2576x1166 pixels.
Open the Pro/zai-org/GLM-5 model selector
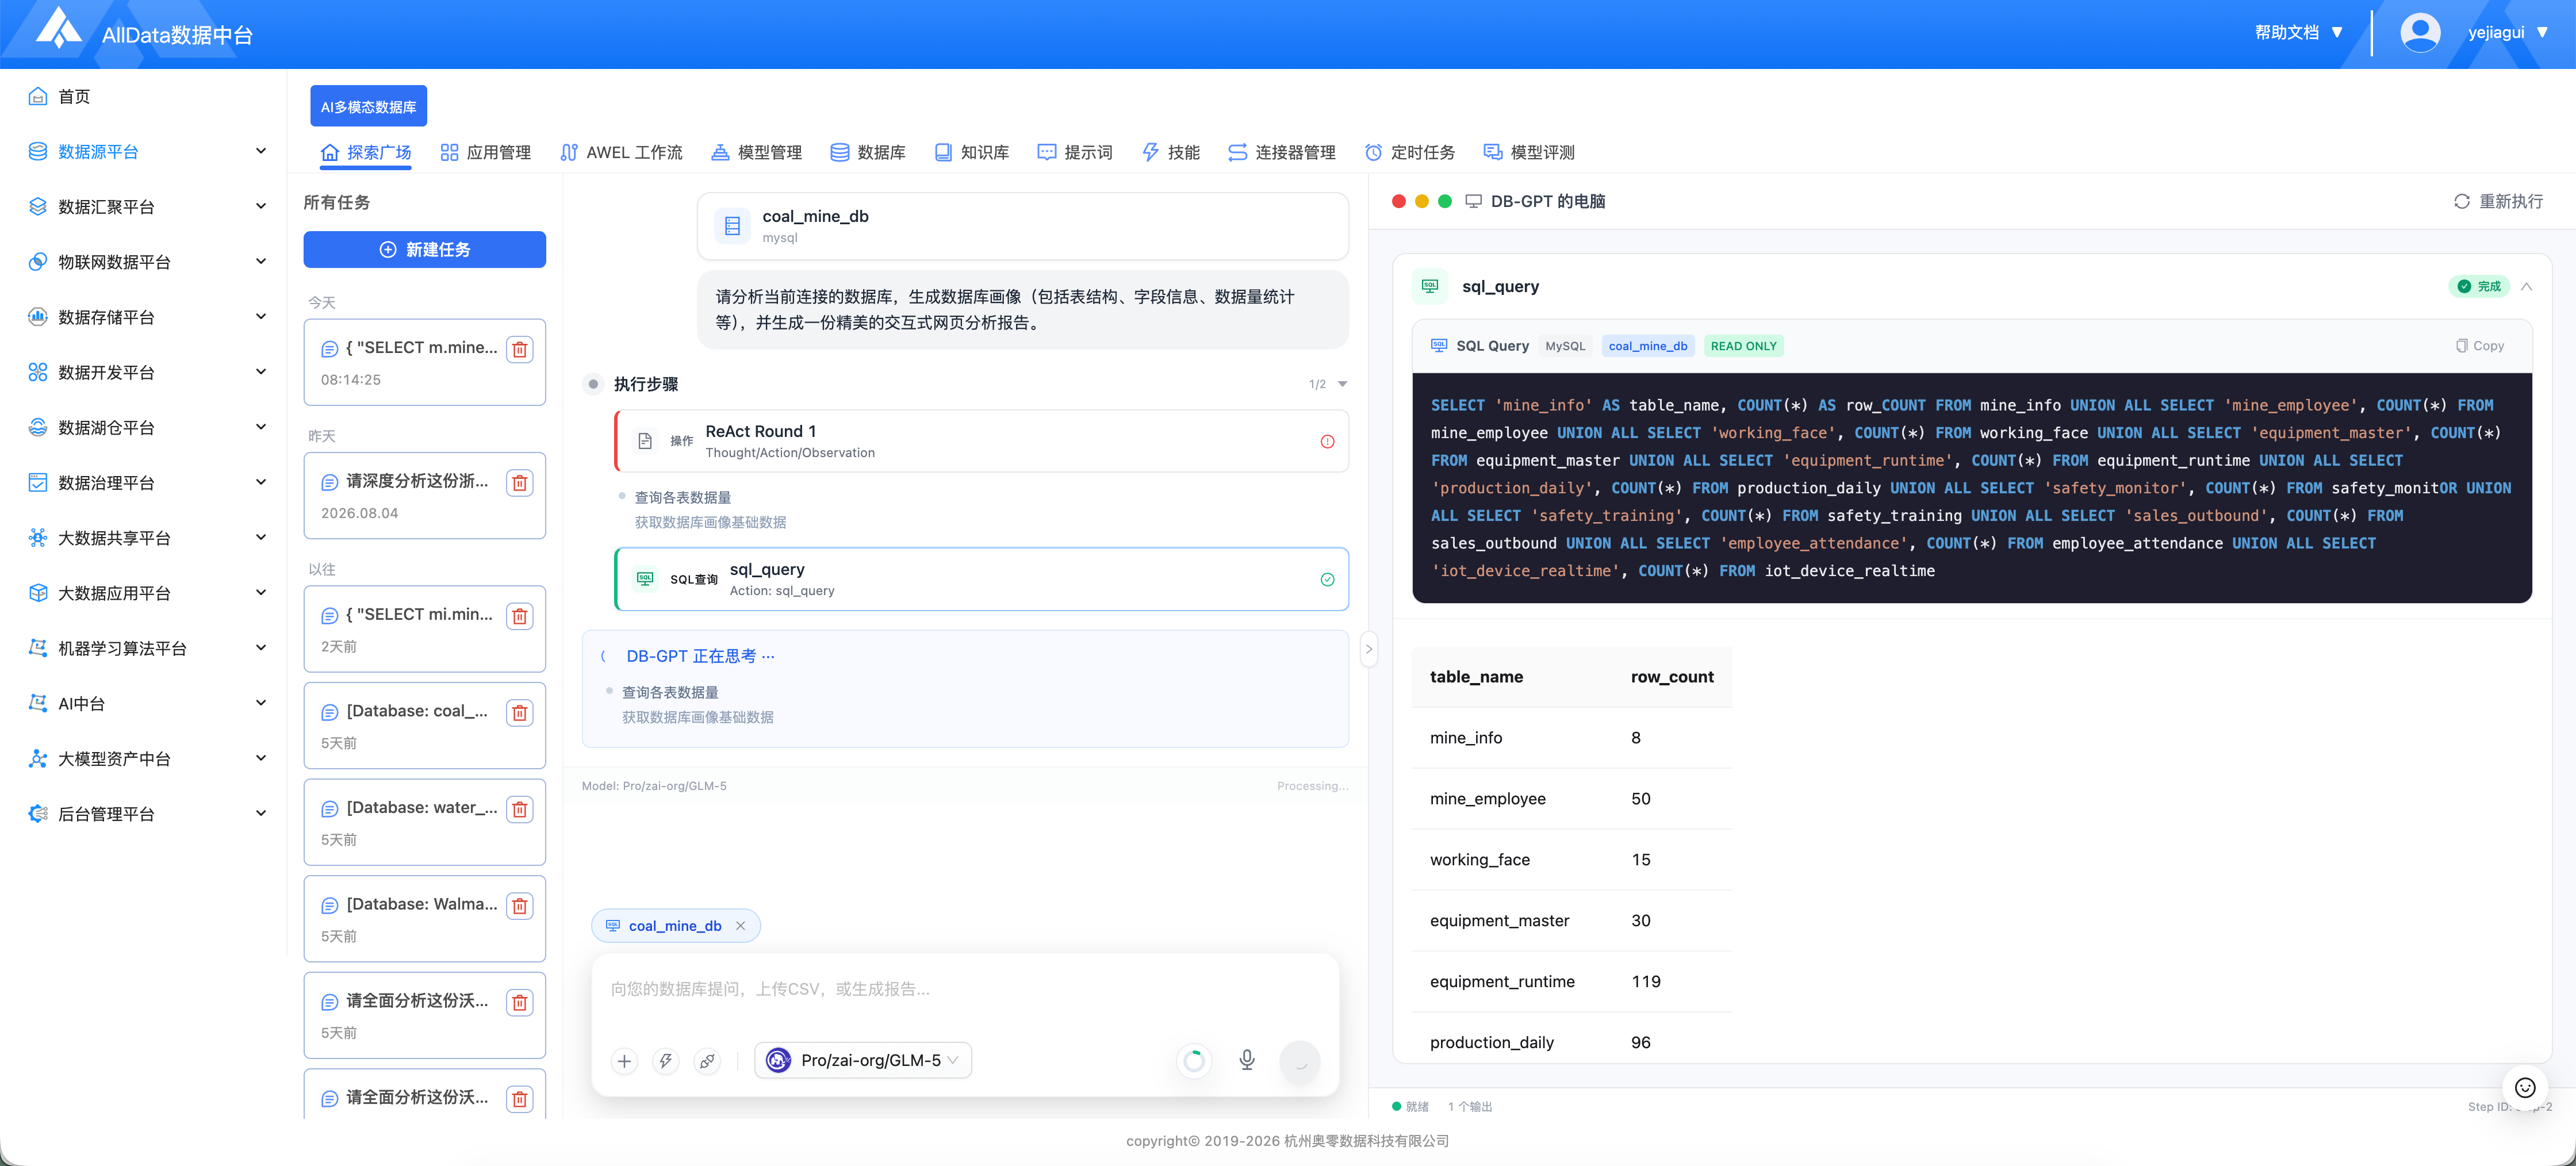863,1060
